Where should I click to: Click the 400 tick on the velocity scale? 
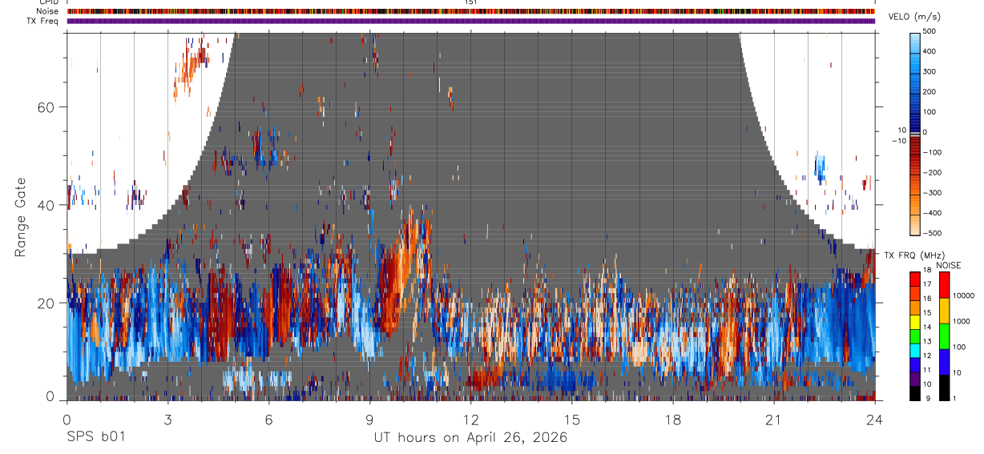coord(931,51)
